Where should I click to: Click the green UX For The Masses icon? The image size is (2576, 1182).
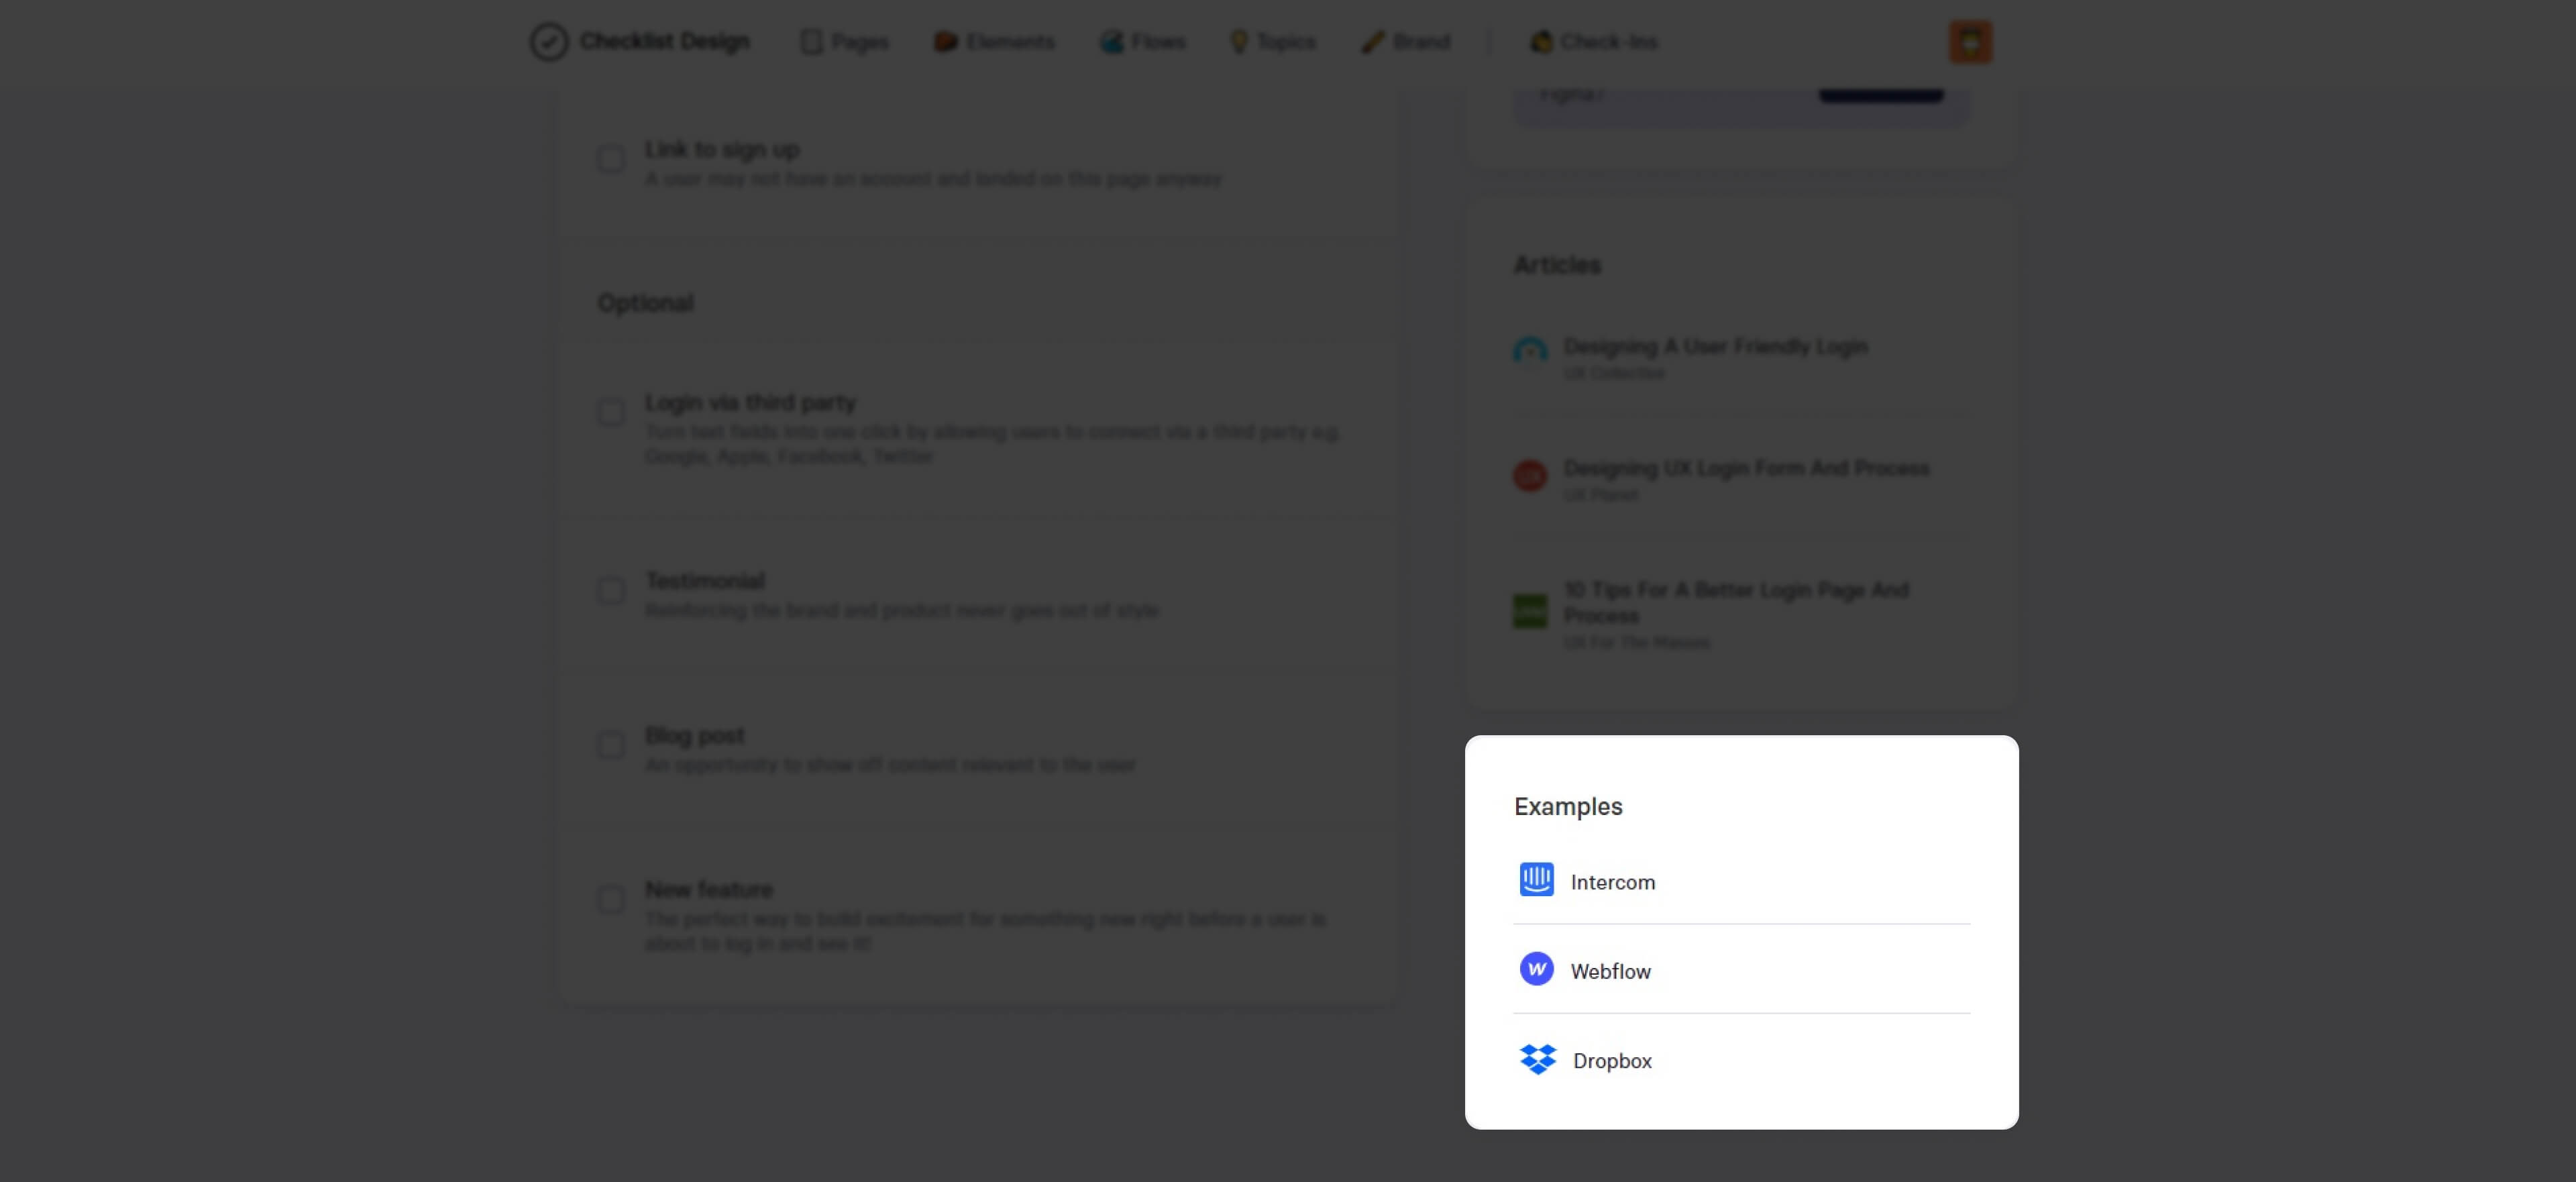click(x=1529, y=611)
